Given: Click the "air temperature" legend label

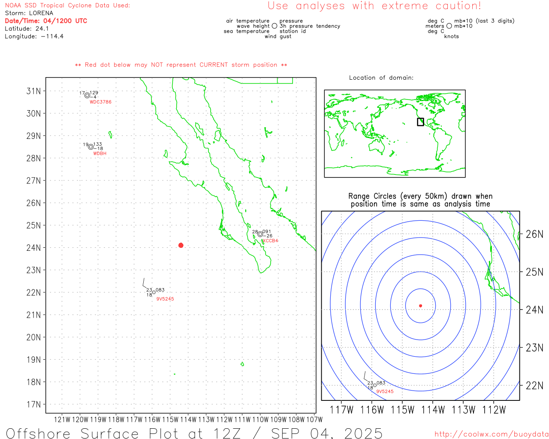Looking at the screenshot, I should [x=248, y=21].
